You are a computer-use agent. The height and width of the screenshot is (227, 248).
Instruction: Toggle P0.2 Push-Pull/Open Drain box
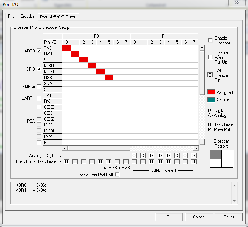point(84,162)
